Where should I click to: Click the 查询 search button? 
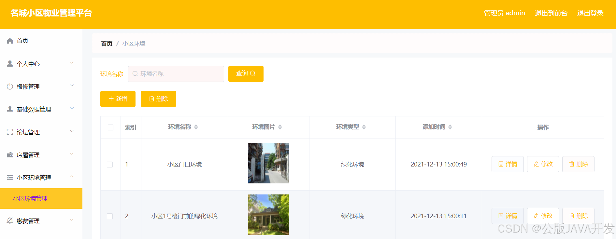click(x=246, y=74)
